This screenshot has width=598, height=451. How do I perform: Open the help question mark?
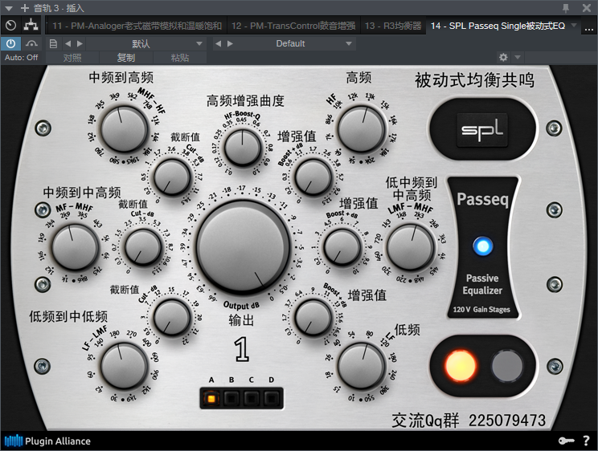coord(586,441)
